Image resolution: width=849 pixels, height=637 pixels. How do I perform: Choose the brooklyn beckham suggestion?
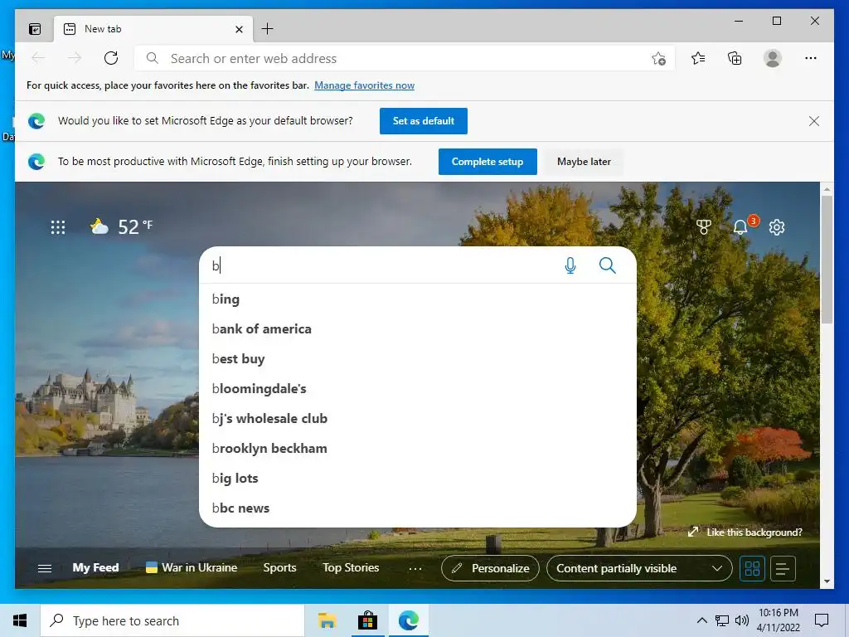[418, 448]
